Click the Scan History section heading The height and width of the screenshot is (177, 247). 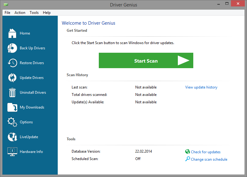pos(77,75)
